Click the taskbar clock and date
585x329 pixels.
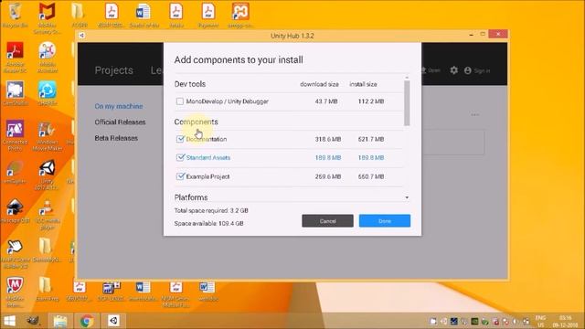(565, 321)
